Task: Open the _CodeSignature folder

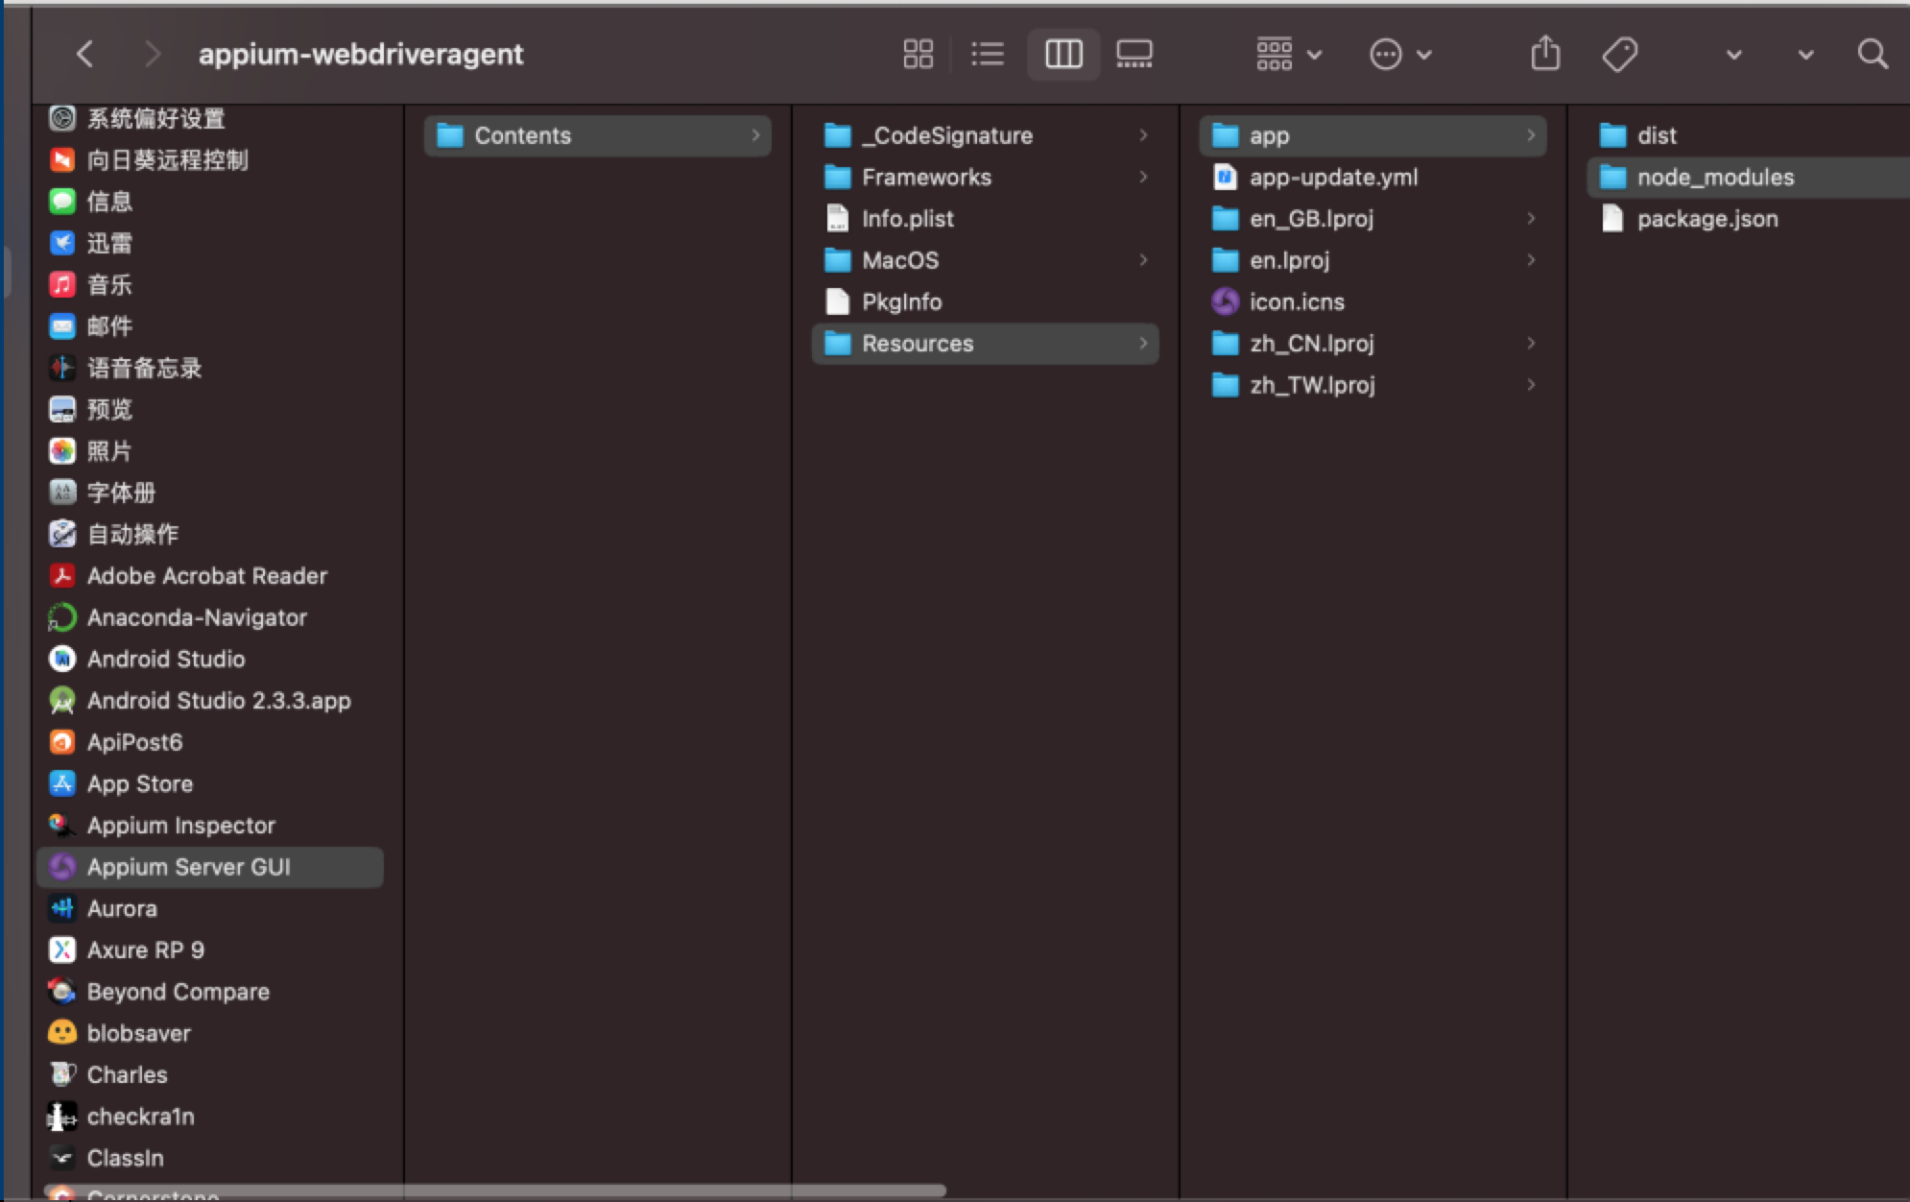Action: tap(986, 135)
